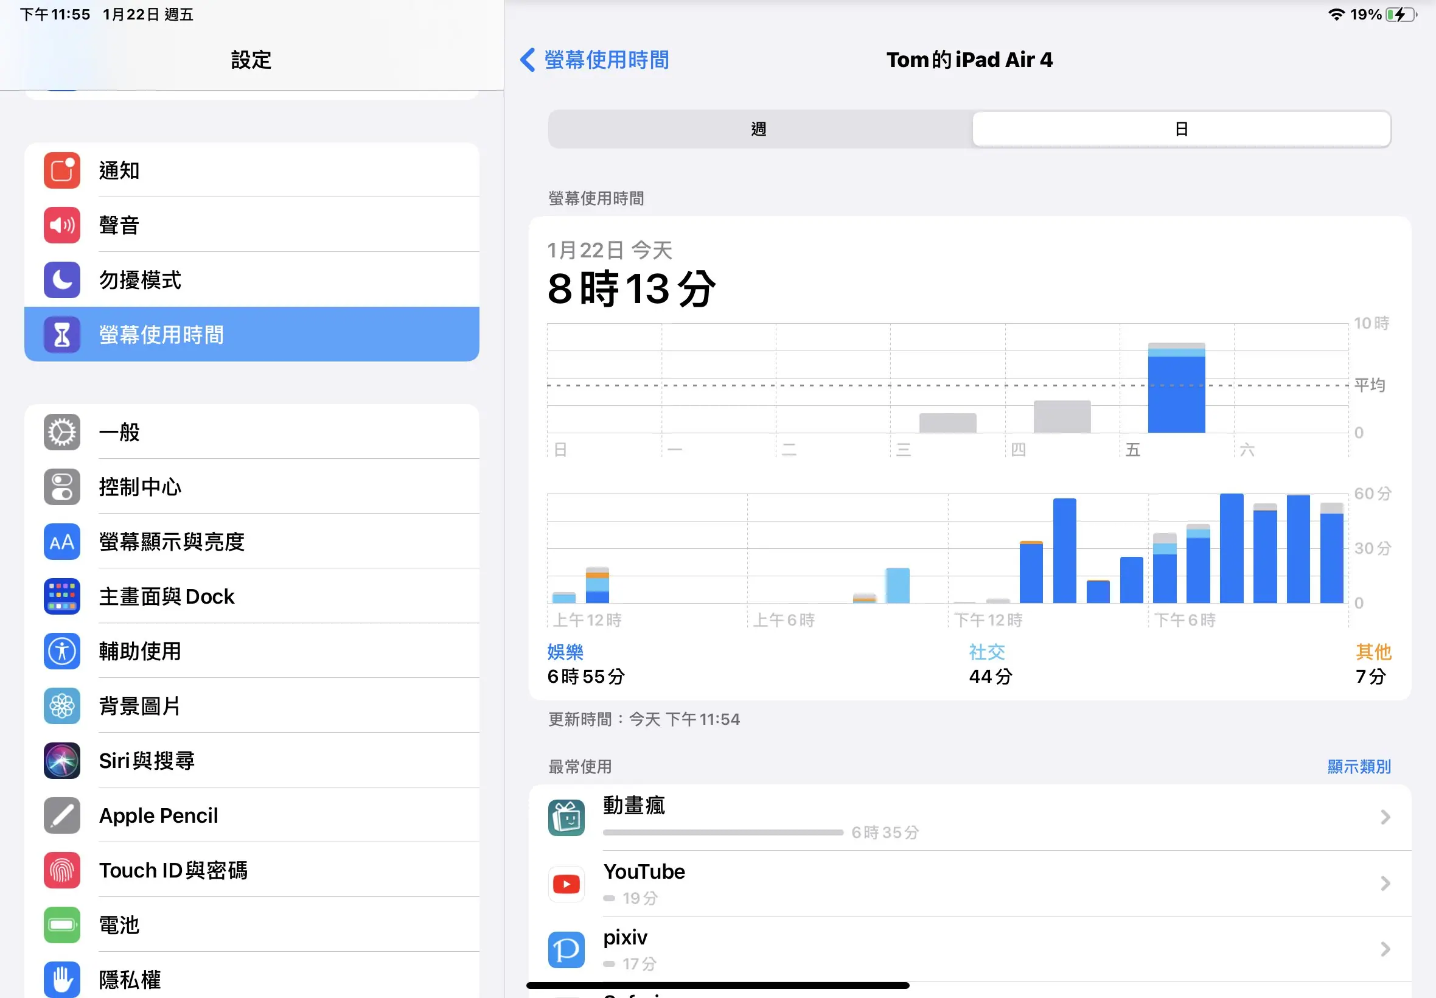Open the 背景圖片 flower icon
1436x998 pixels.
62,706
